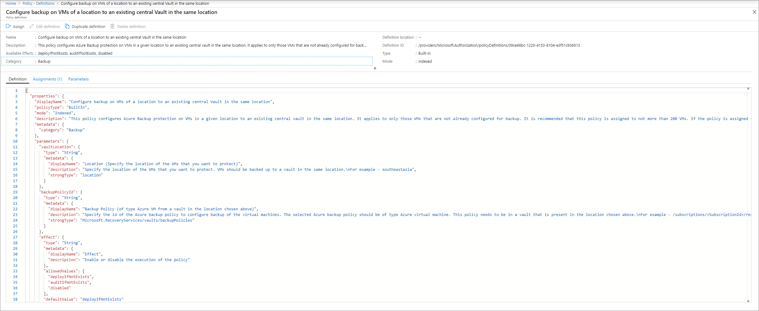The width and height of the screenshot is (759, 311).
Task: Click the Delete definition trash icon
Action: tap(112, 26)
